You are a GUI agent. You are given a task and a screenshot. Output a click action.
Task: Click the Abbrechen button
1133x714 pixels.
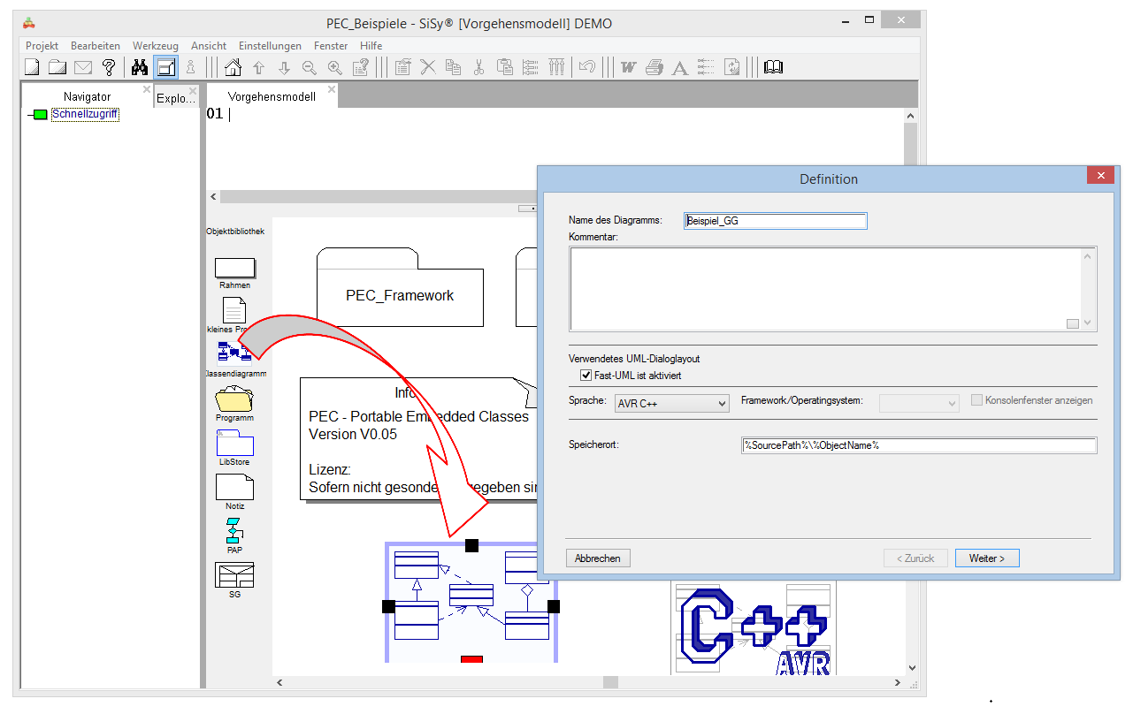(x=598, y=558)
